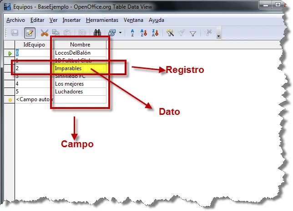293x211 pixels.
Task: Click the IdEquipo column header
Action: click(x=34, y=45)
